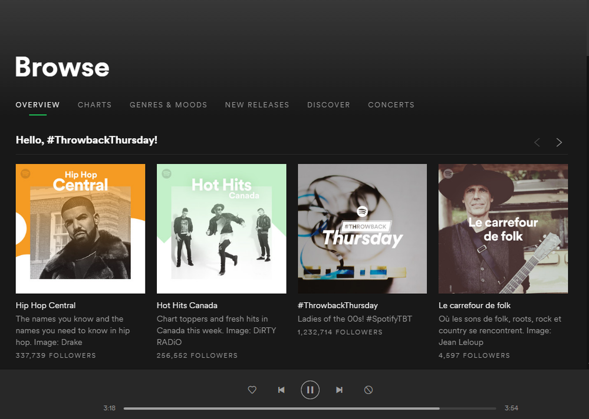The width and height of the screenshot is (589, 419).
Task: Click Spotify logo on Le carrefour cover
Action: [448, 174]
